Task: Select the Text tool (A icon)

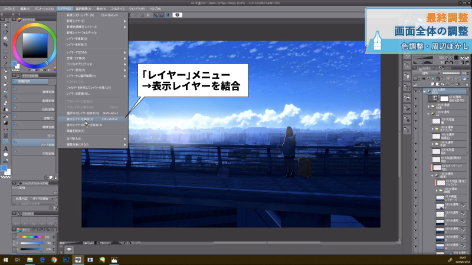Action: click(x=5, y=148)
